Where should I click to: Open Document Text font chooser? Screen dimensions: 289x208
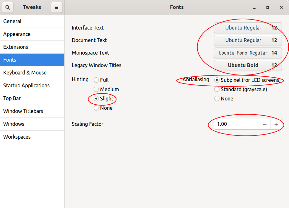pos(248,40)
